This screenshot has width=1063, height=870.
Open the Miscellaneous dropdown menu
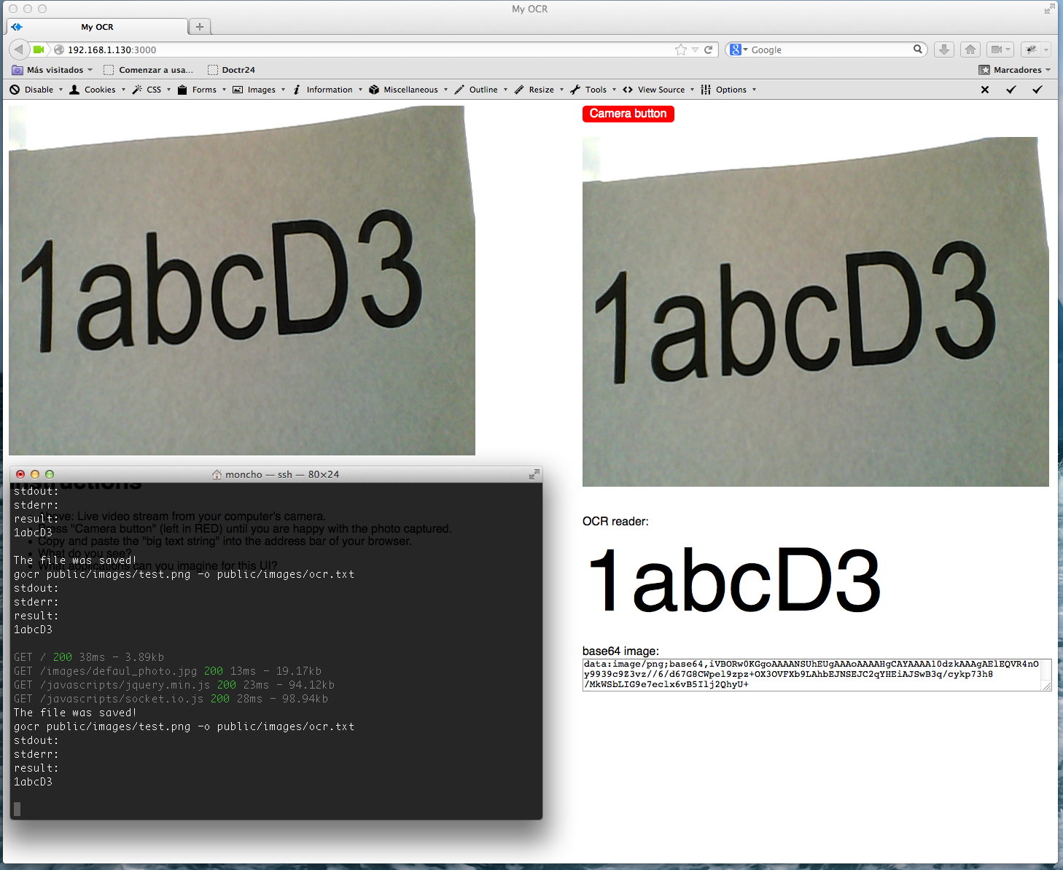pyautogui.click(x=408, y=90)
